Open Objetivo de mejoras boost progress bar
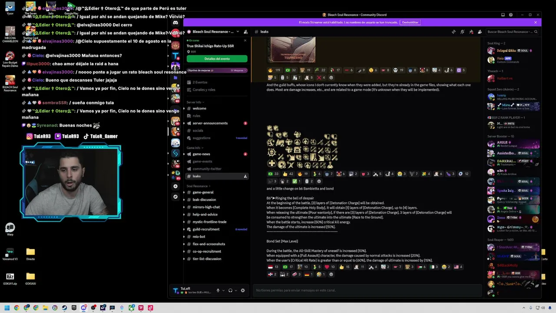The height and width of the screenshot is (313, 556). coord(217,70)
